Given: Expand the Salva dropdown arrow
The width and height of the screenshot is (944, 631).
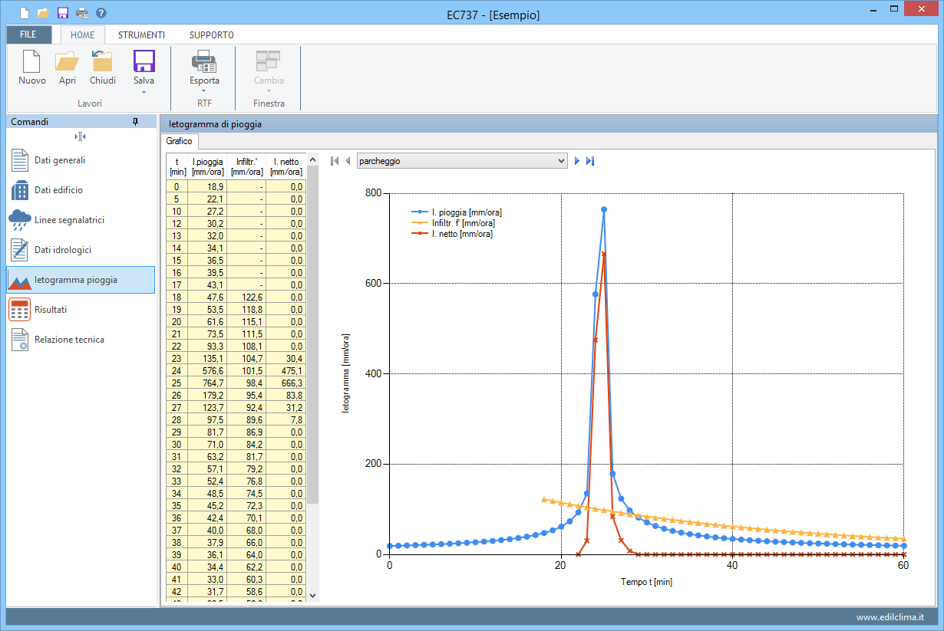Looking at the screenshot, I should 144,92.
